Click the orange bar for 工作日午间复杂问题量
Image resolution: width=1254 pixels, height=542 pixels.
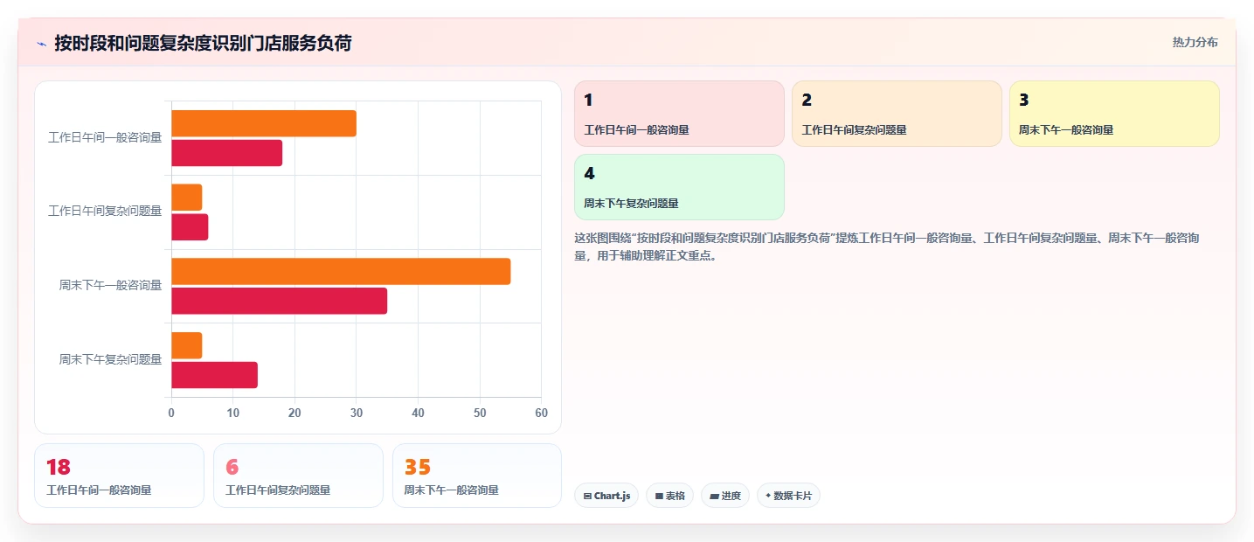click(186, 198)
